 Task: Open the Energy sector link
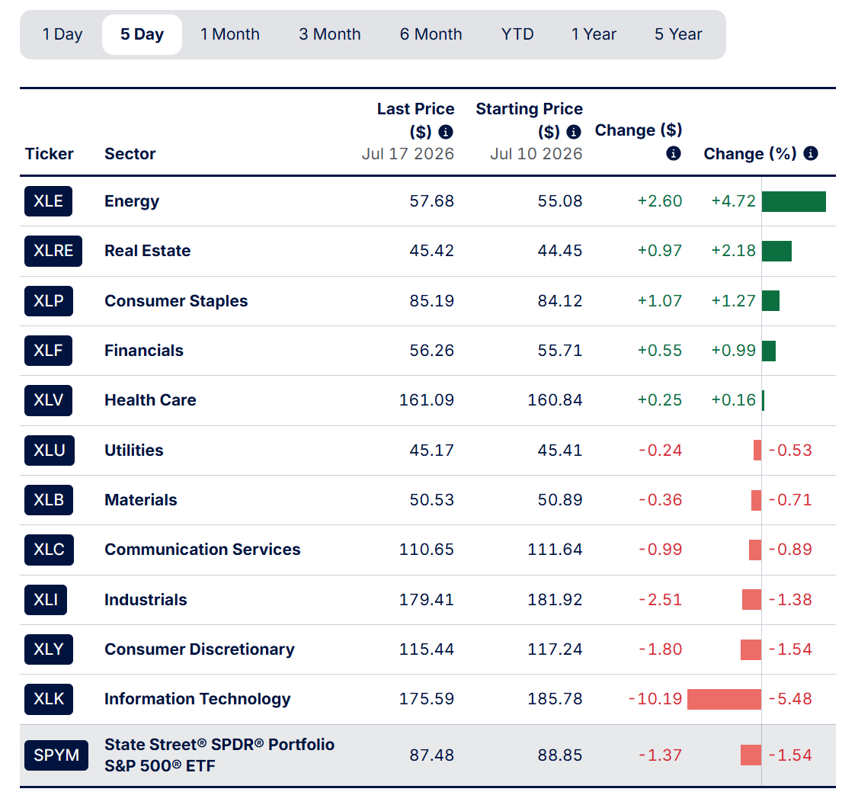132,201
